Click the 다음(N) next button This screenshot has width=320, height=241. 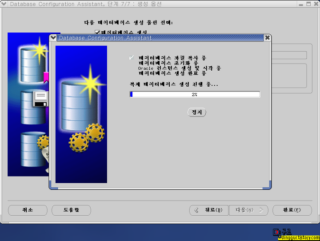(248, 210)
